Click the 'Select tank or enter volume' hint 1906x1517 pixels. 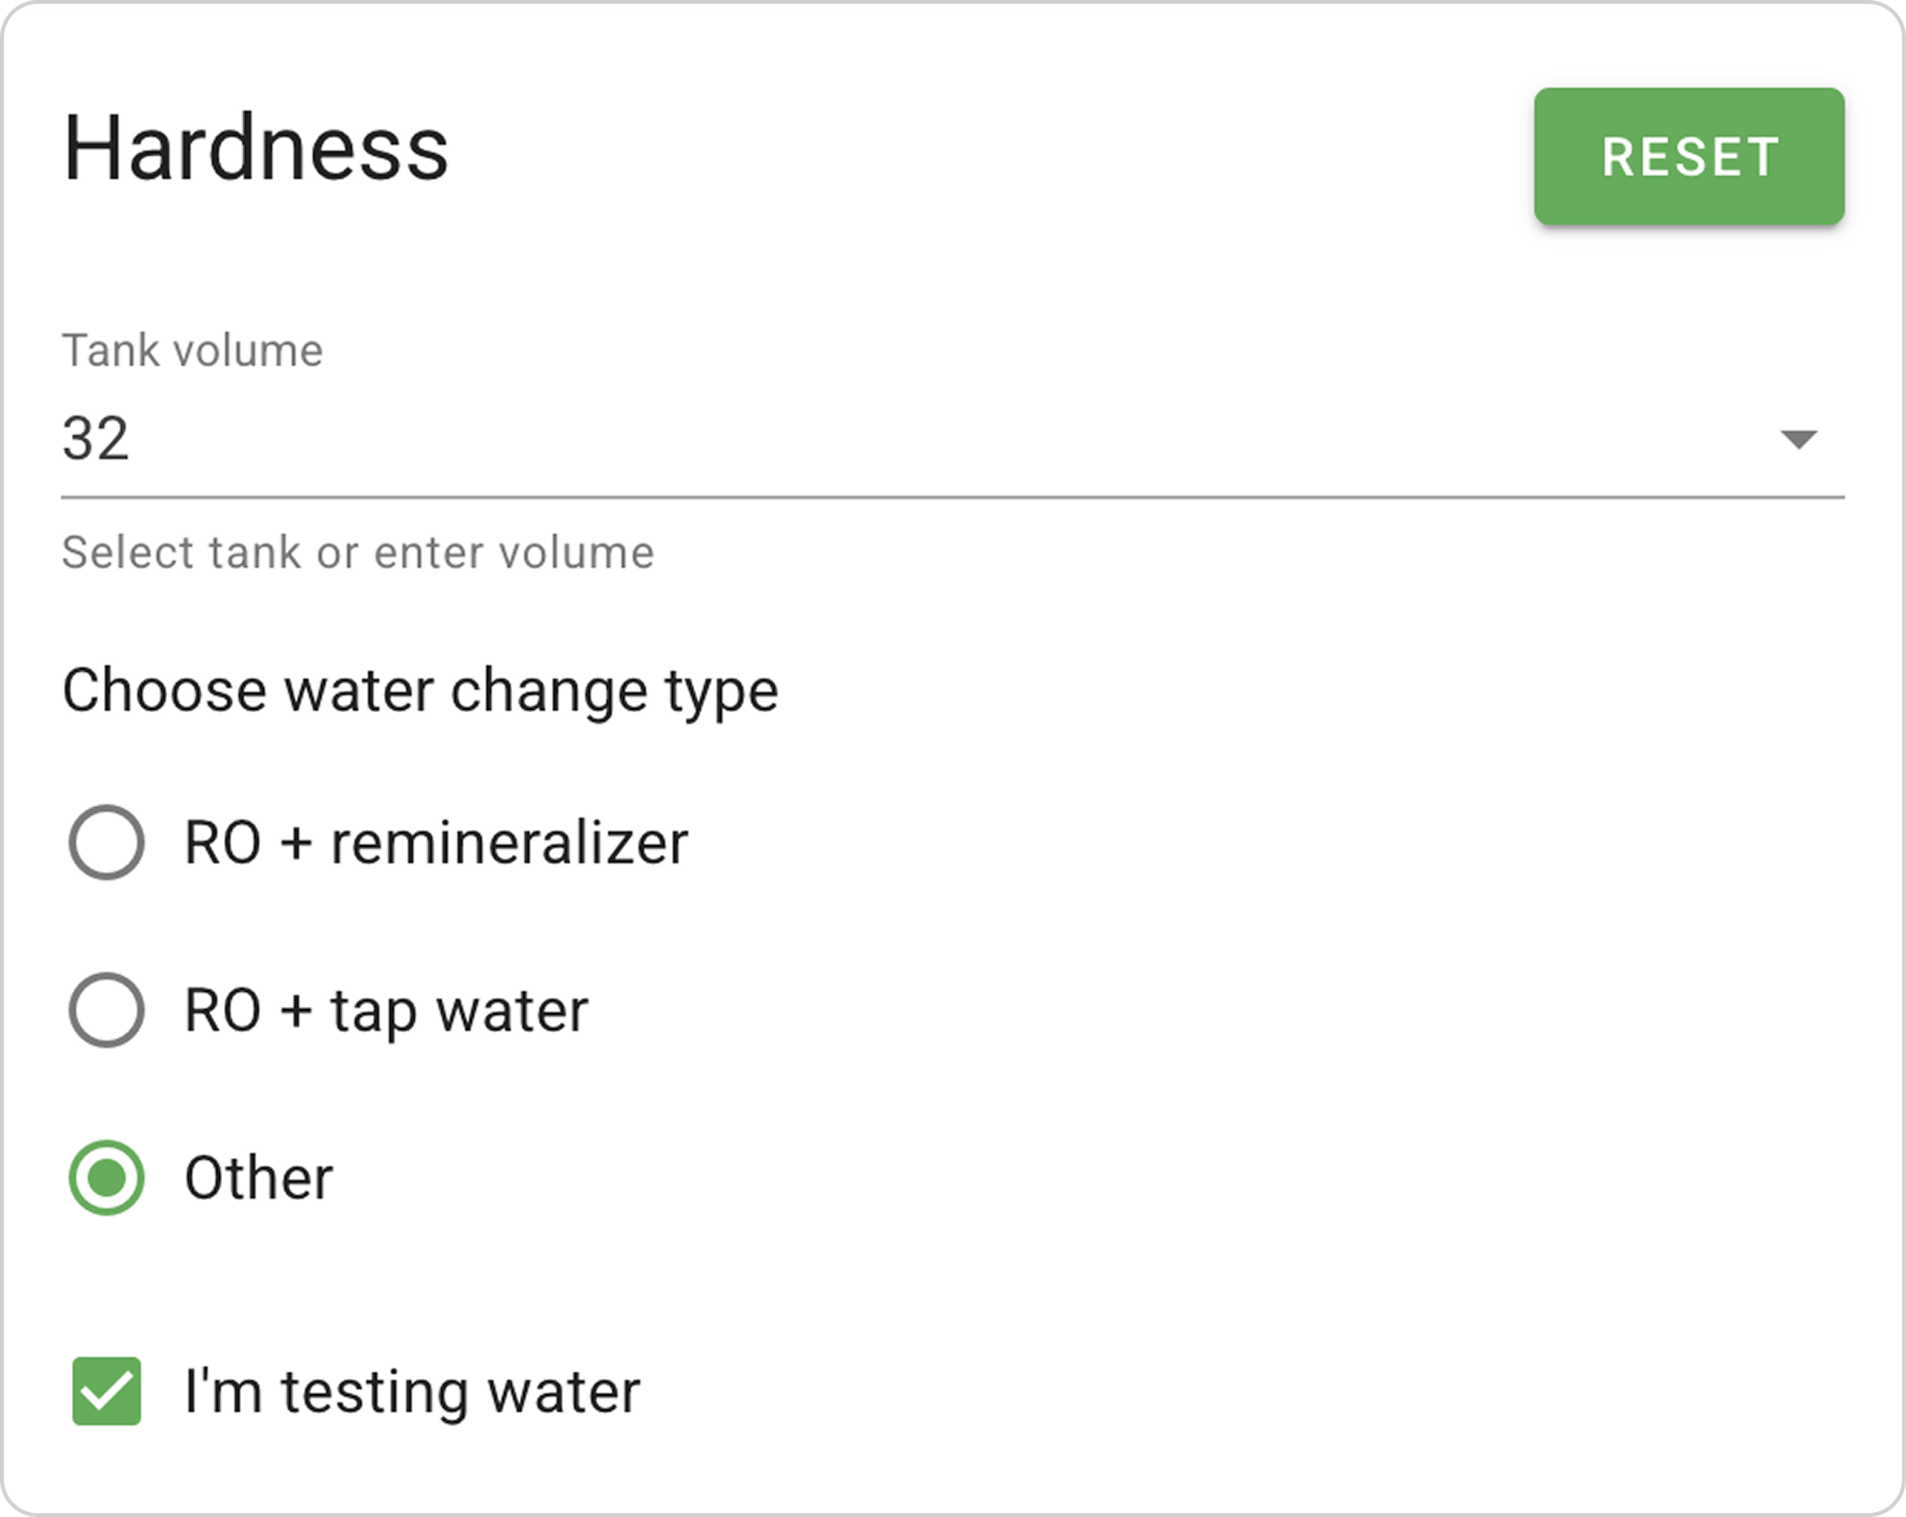point(358,553)
